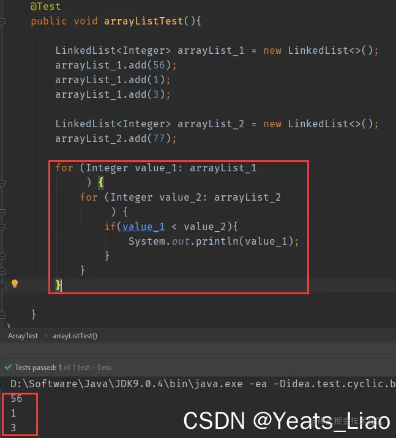Viewport: 396px width, 438px height.
Task: Click the green tests passed checkmark icon
Action: tap(8, 367)
